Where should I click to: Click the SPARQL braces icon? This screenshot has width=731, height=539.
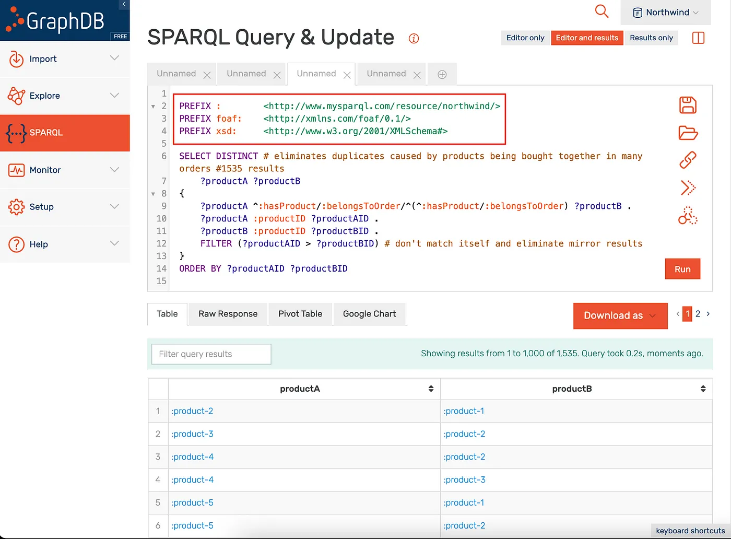(x=16, y=134)
